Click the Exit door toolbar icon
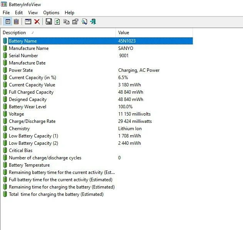Viewport: 243px width, 230px height. point(93,22)
